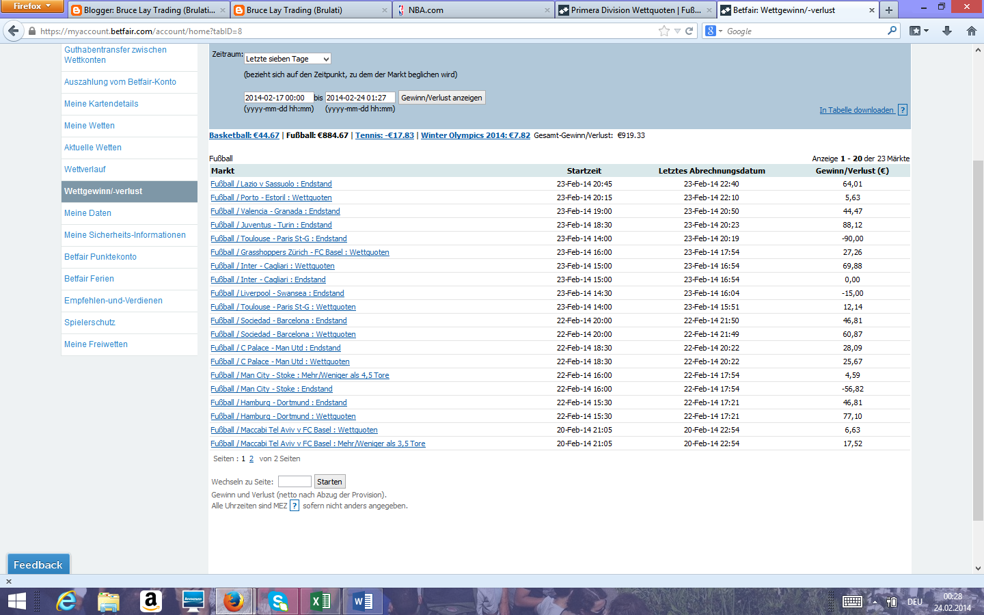Switch to Blogger: Bruce Lay Trading tab
This screenshot has width=984, height=615.
148,10
